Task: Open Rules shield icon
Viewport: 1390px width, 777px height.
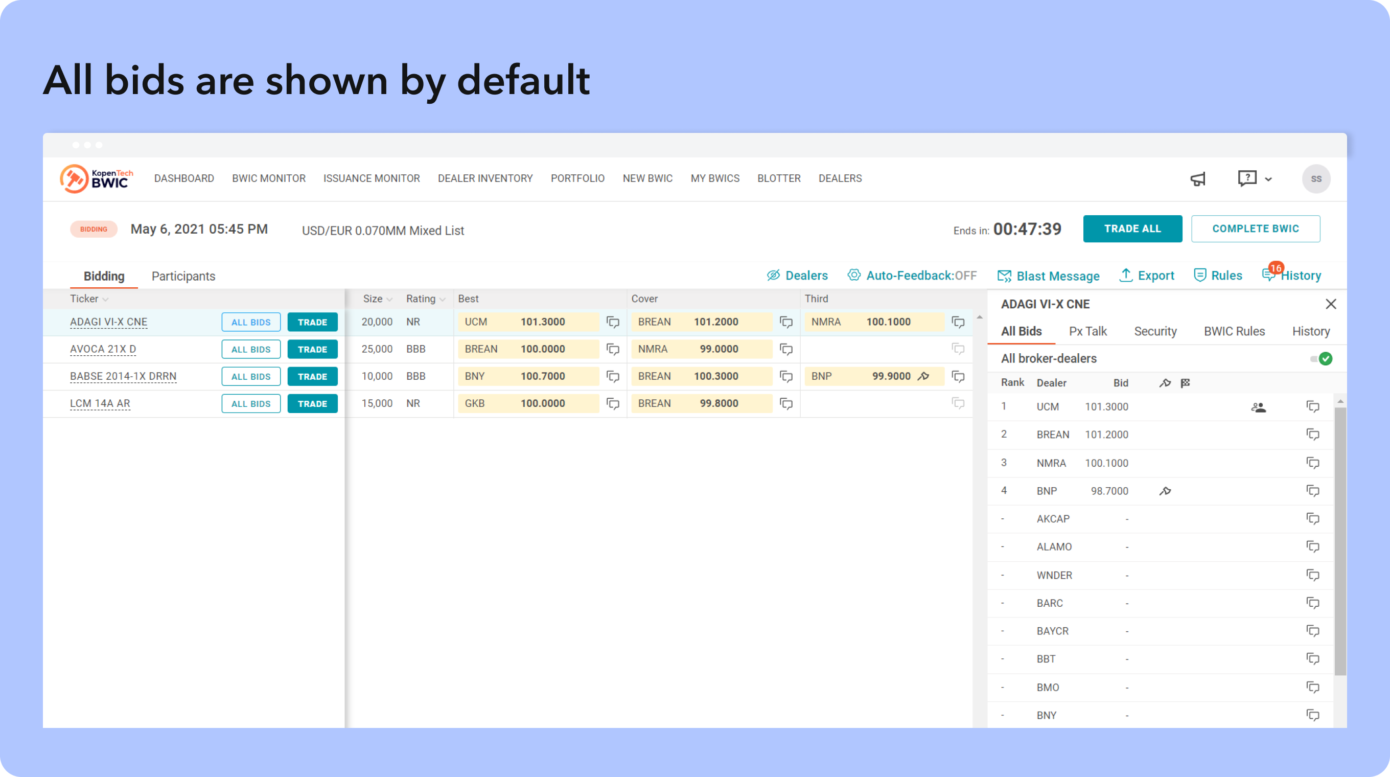Action: point(1199,275)
